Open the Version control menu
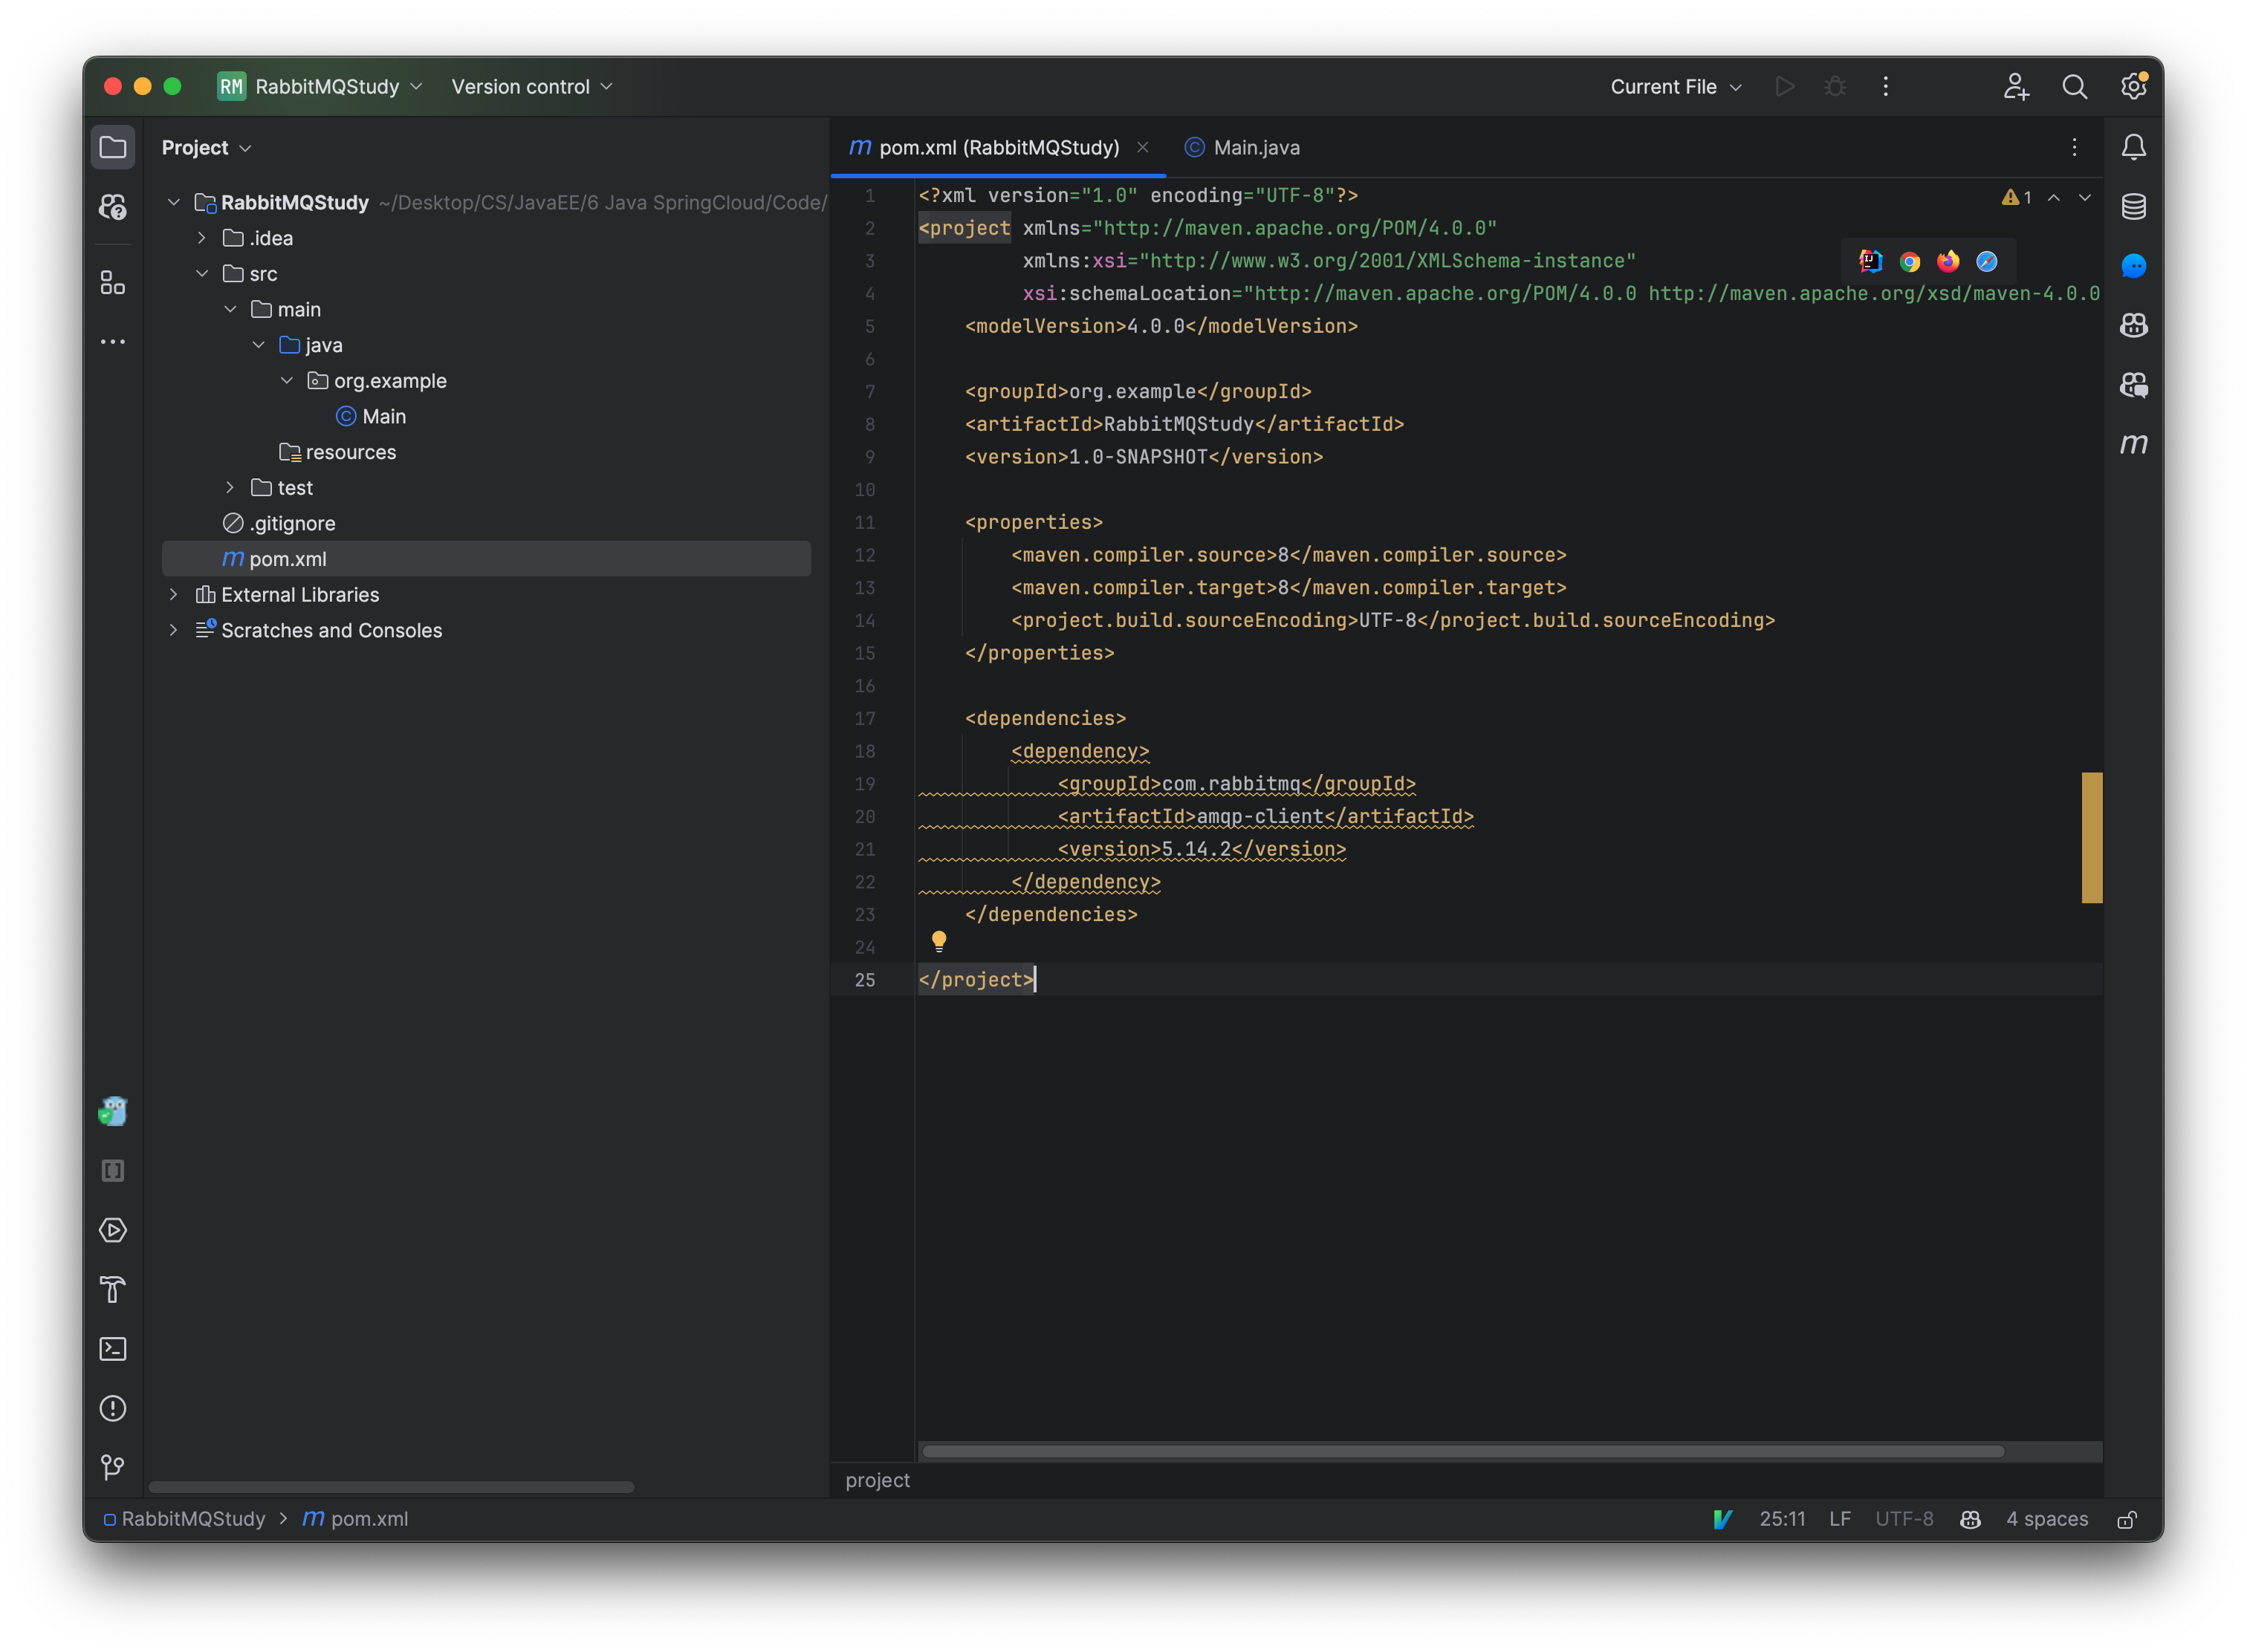The image size is (2247, 1652). [531, 87]
